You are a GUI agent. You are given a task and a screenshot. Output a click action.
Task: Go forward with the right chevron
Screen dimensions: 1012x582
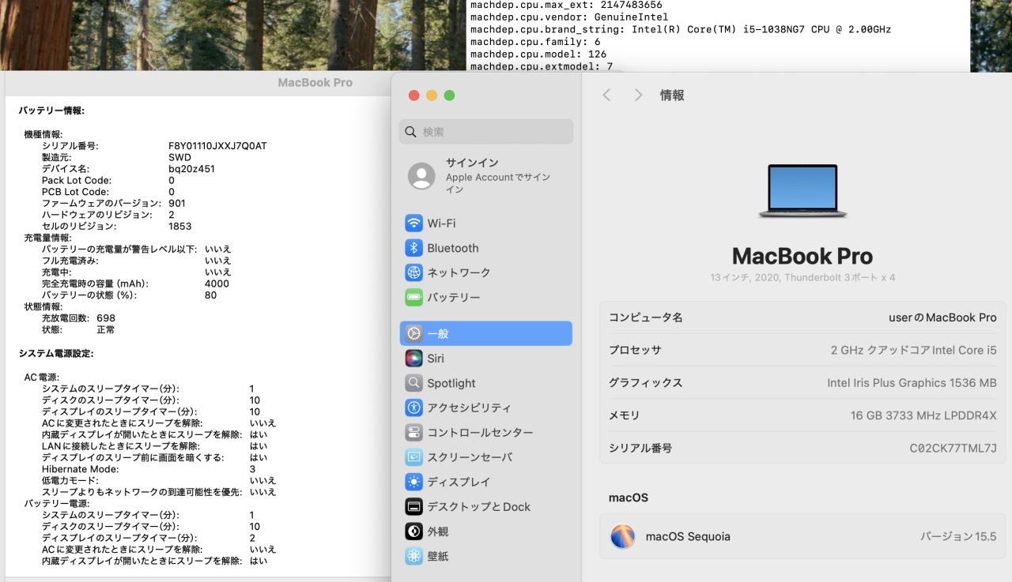click(638, 95)
